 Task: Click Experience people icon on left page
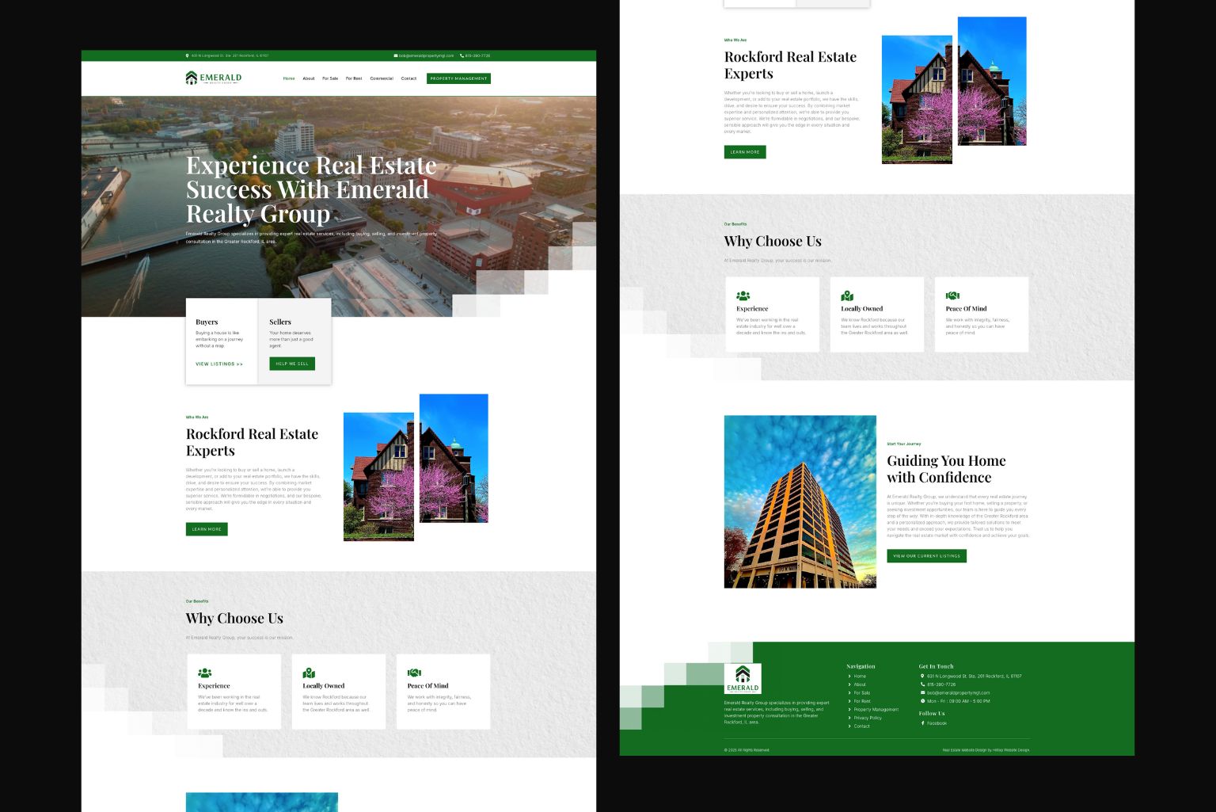point(204,673)
